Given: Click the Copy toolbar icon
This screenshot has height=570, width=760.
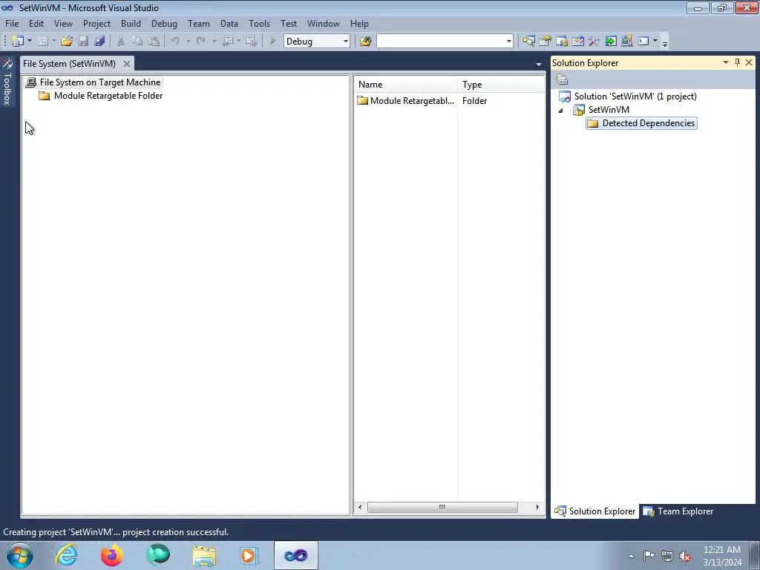Looking at the screenshot, I should tap(137, 42).
